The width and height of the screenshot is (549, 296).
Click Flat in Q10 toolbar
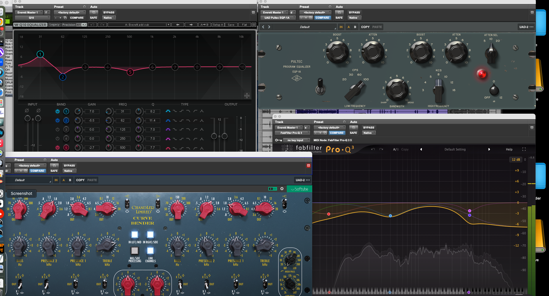click(244, 25)
